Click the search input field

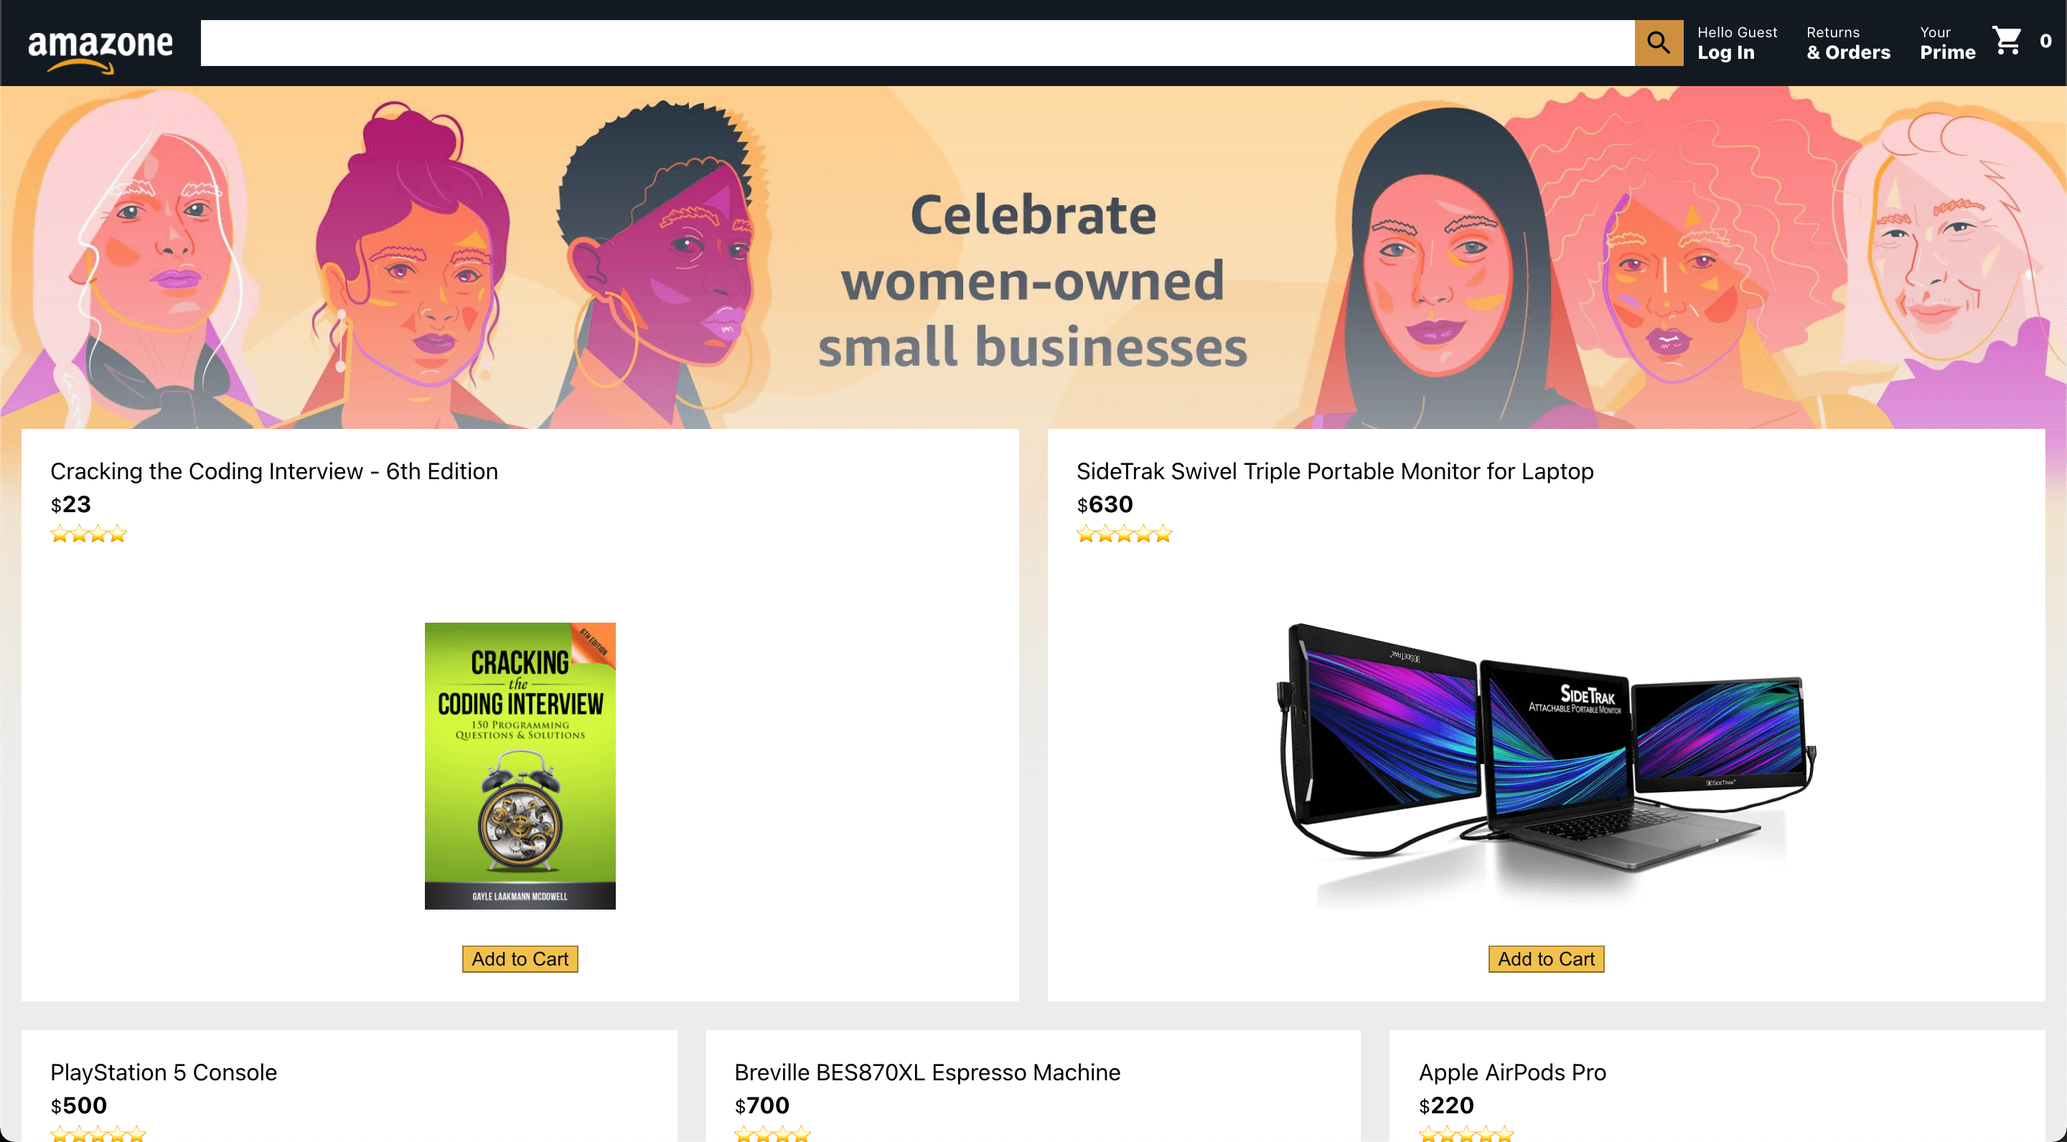pyautogui.click(x=917, y=42)
